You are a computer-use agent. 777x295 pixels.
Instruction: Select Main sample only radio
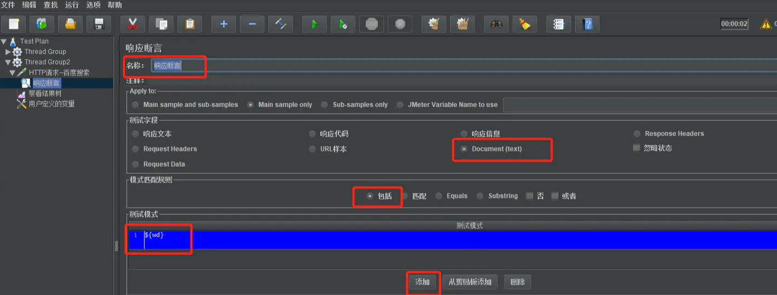tap(251, 105)
